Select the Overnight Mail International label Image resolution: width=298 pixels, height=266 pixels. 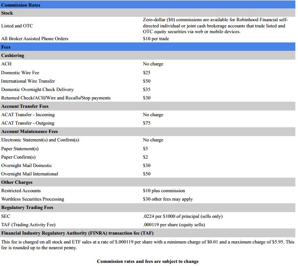pyautogui.click(x=30, y=174)
